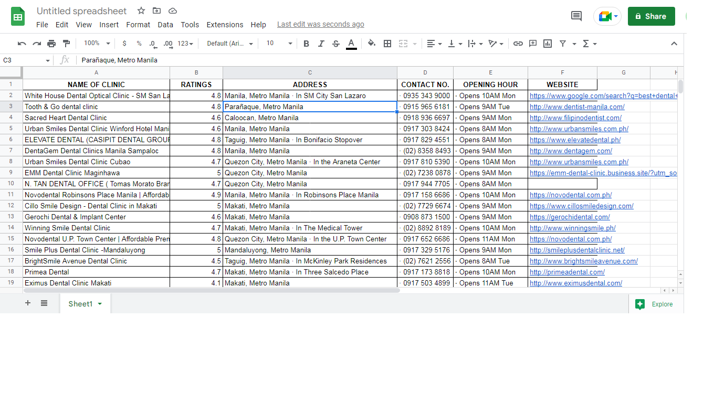Open the Extensions menu
Image resolution: width=714 pixels, height=403 pixels.
(225, 25)
